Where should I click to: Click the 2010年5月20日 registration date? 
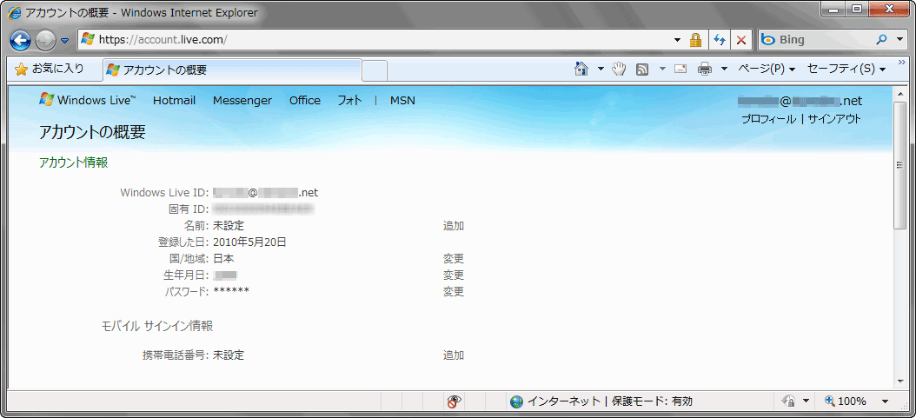point(250,242)
